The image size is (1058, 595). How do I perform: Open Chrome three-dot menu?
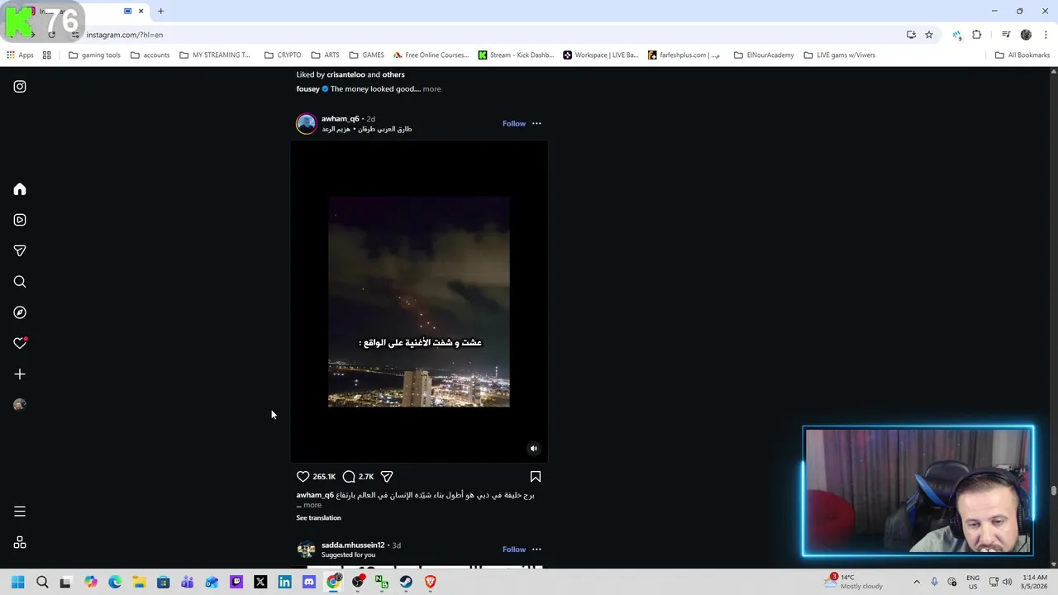1046,35
